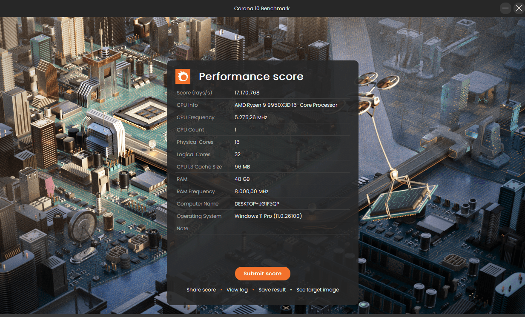Select the score value 17.170.768
This screenshot has width=525, height=317.
click(247, 93)
